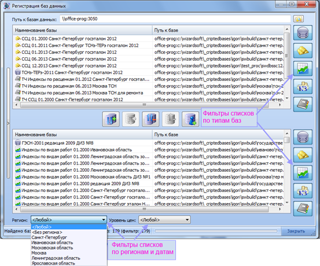
Task: Click left splitter expand arrow
Action: click(x=8, y=123)
